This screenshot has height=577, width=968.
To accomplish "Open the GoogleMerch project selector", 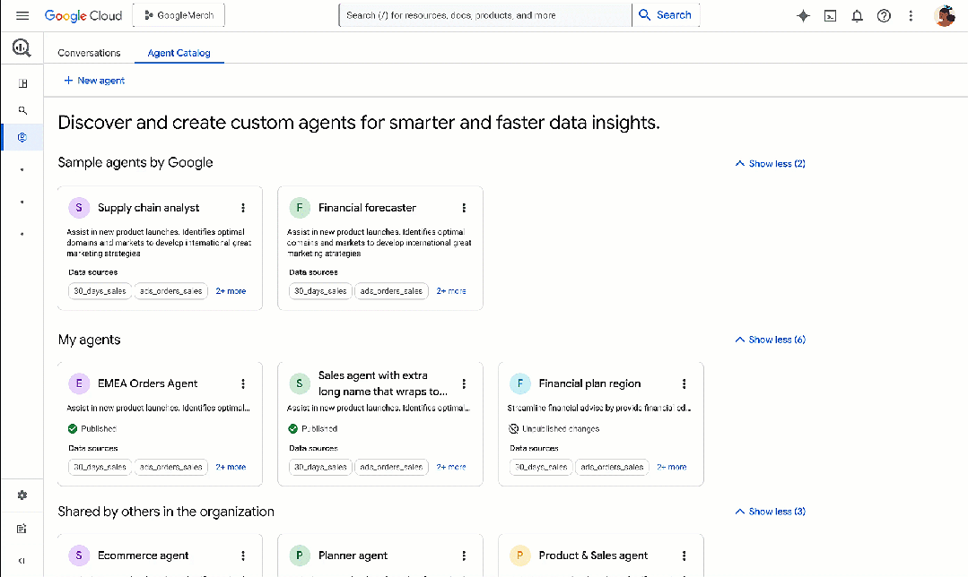I will tap(179, 15).
